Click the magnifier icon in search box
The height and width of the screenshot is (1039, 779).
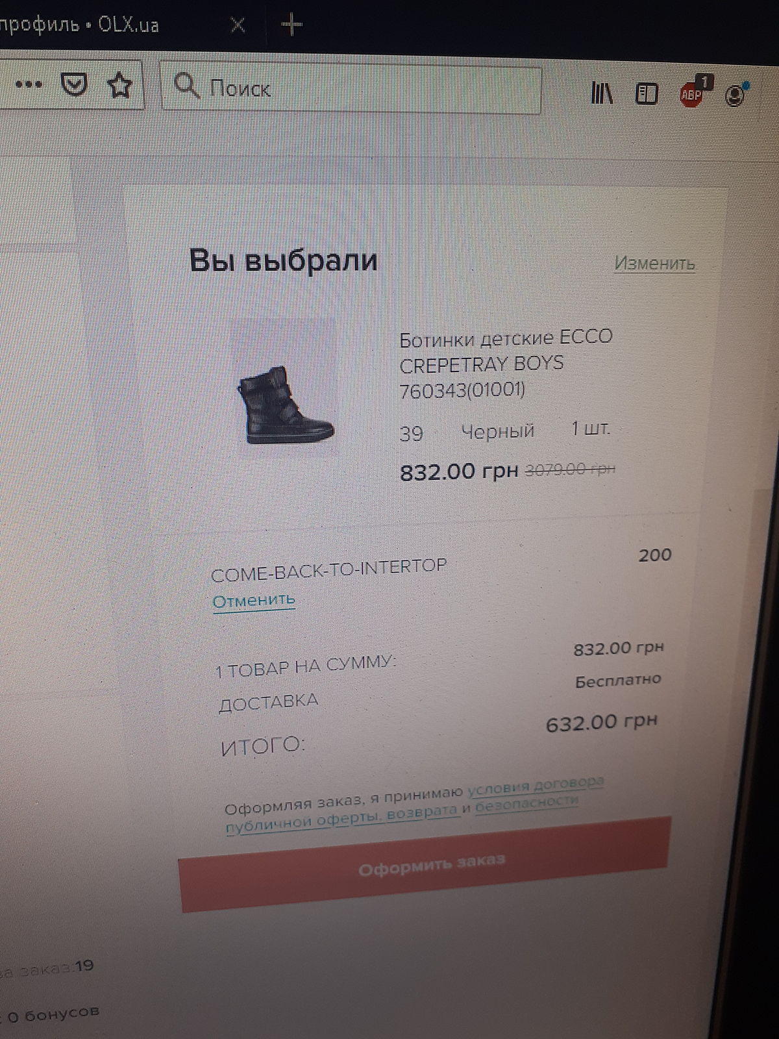pos(187,86)
